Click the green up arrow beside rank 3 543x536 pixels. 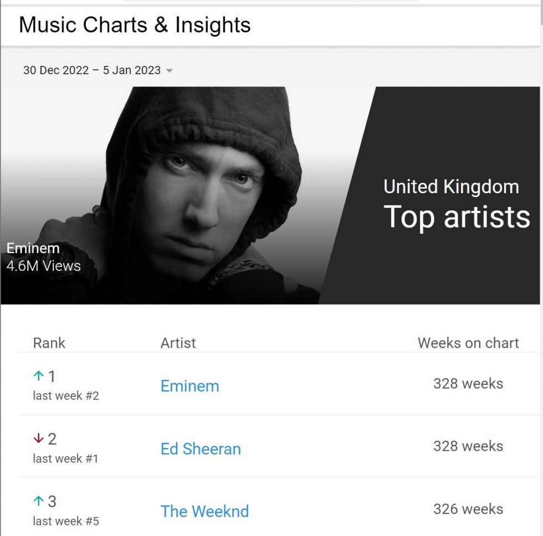[x=38, y=501]
